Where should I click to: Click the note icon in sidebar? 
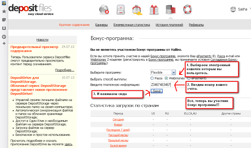point(4,20)
